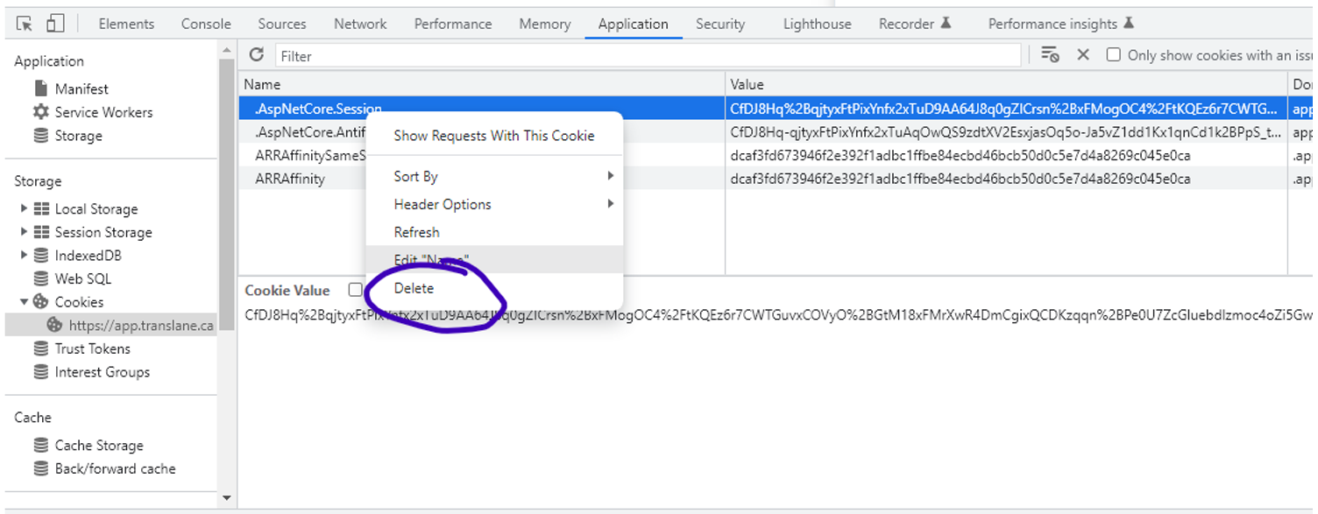Collapse the Cookies tree node
The height and width of the screenshot is (514, 1318).
coord(24,302)
